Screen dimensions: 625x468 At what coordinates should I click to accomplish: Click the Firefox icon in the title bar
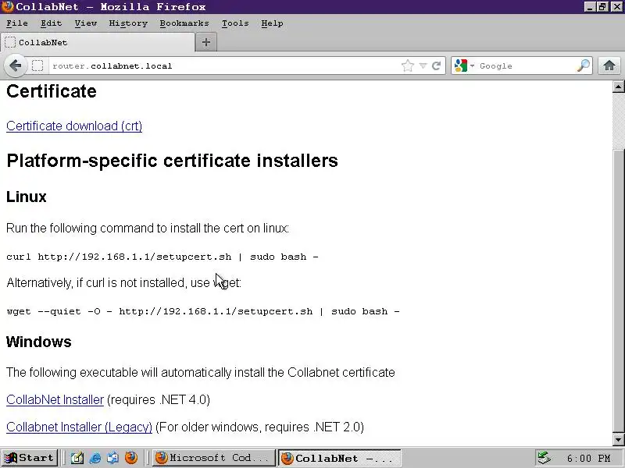7,7
